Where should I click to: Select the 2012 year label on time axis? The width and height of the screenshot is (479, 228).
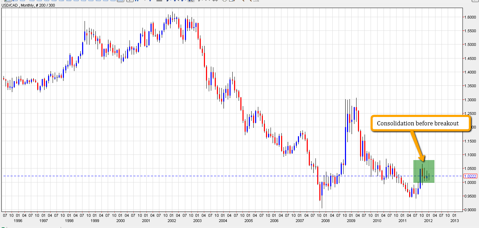pos(428,221)
